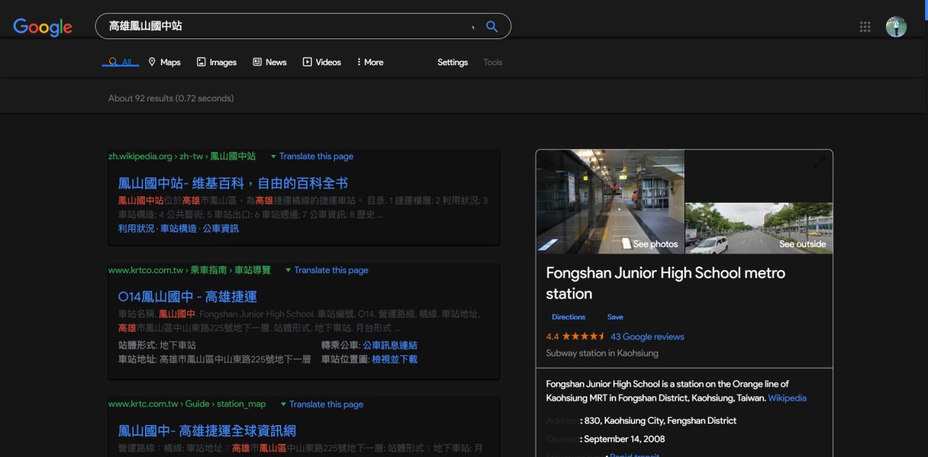928x457 pixels.
Task: Click 'Subway station in Kaohsiung' text
Action: (602, 353)
